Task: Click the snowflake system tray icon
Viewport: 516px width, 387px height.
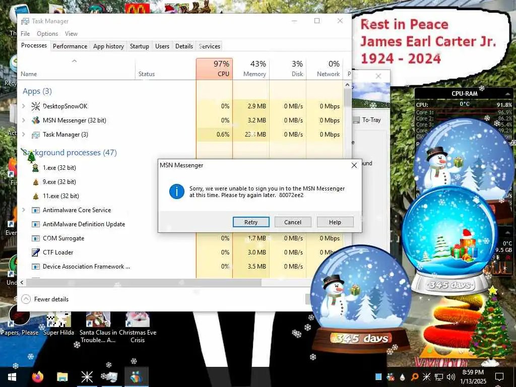Action: tap(426, 377)
